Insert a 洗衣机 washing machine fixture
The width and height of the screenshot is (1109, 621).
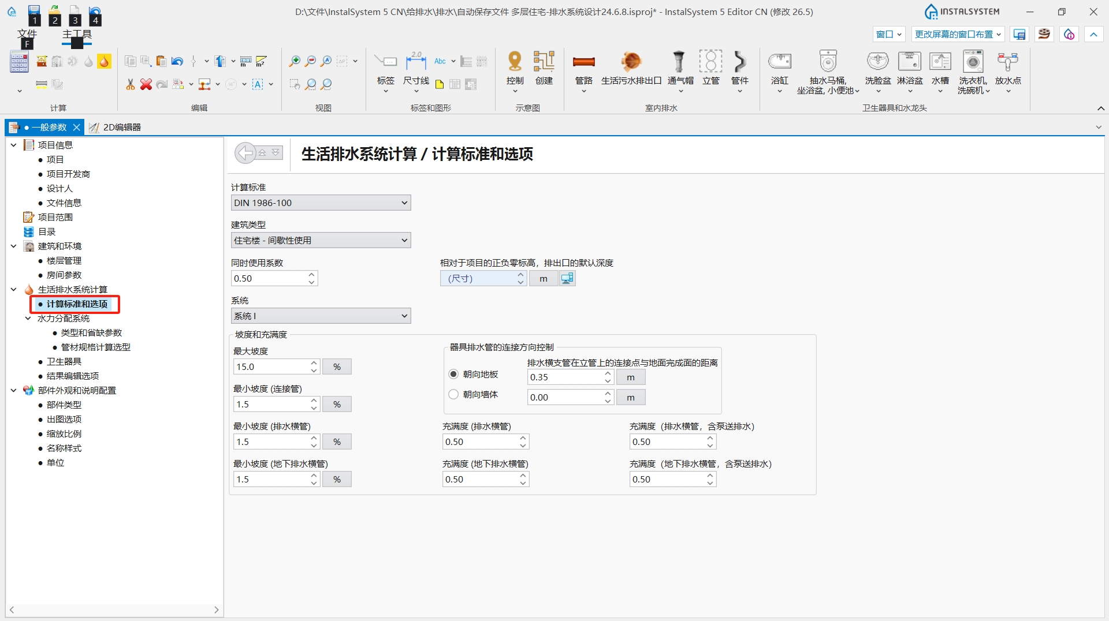click(974, 72)
